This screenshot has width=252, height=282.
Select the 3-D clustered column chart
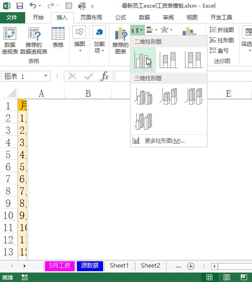pos(144,96)
